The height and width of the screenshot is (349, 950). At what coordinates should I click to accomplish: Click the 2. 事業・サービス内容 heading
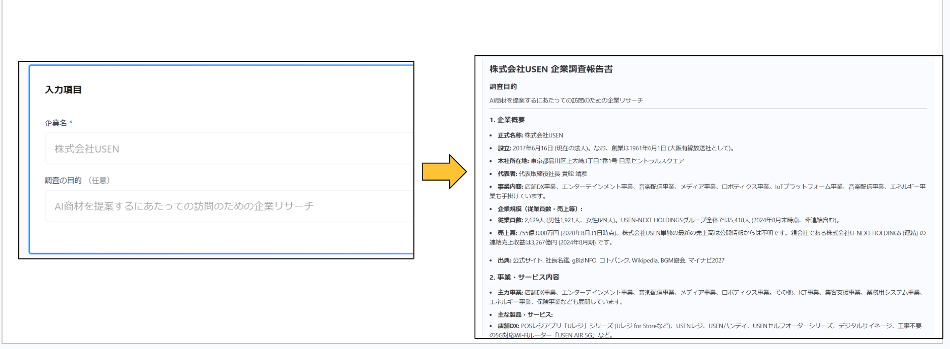tap(525, 277)
